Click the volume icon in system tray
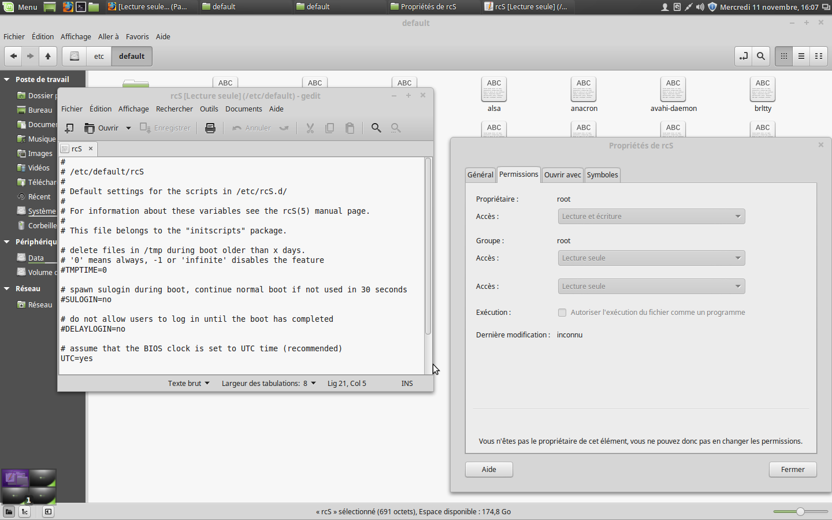Viewport: 832px width, 520px height. (700, 7)
